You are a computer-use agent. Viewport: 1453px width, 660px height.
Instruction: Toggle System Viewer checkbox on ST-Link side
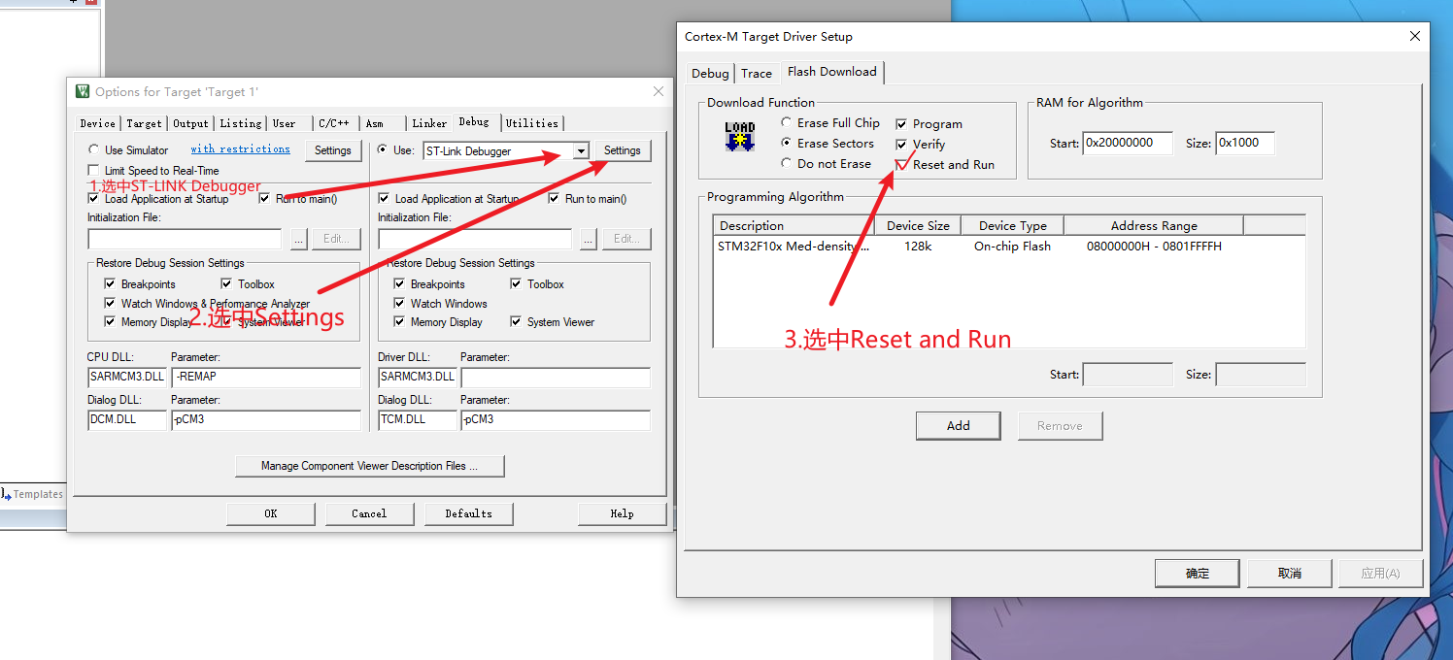516,321
